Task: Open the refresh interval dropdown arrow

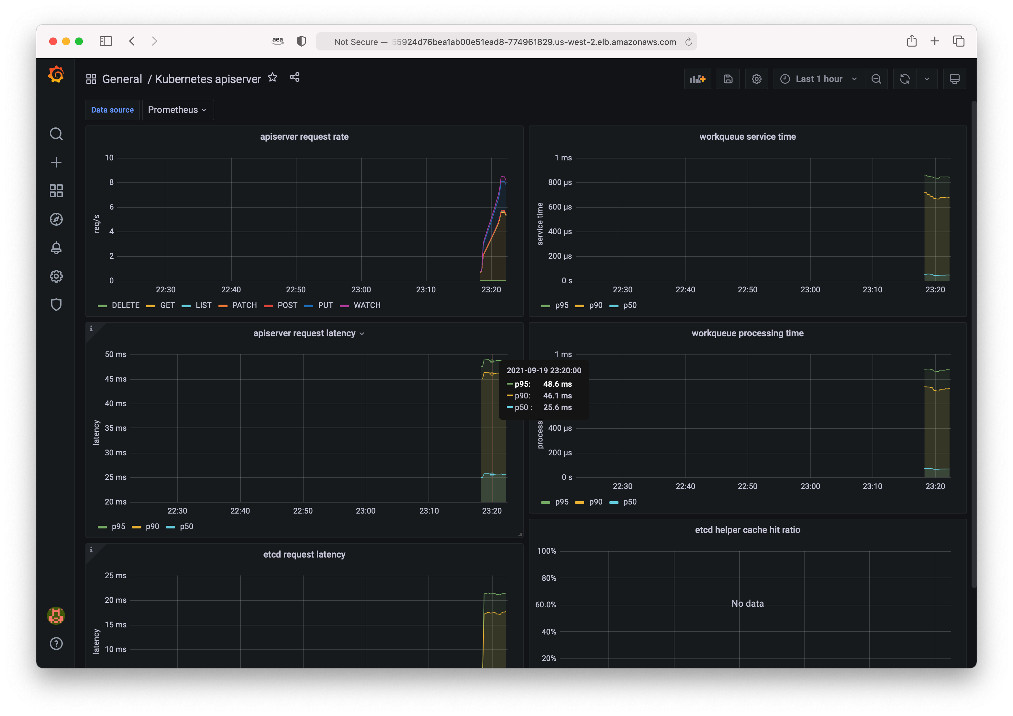Action: click(x=927, y=79)
